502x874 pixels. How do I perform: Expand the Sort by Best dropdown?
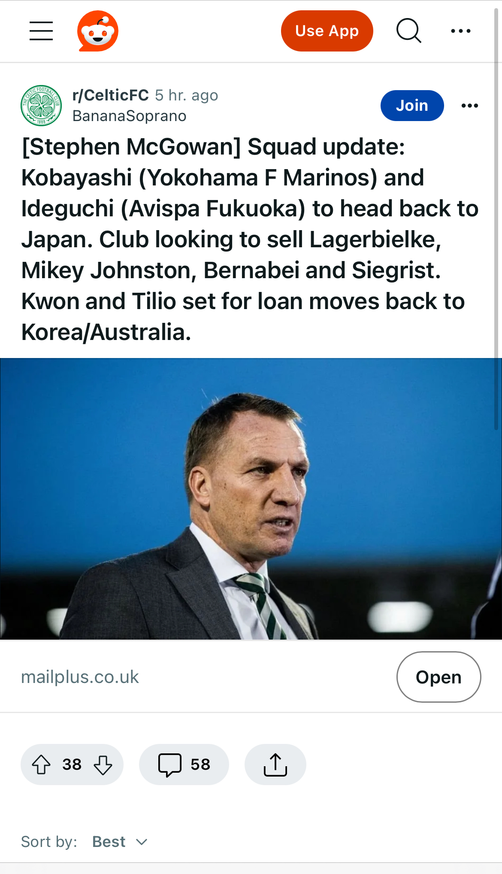pyautogui.click(x=109, y=842)
